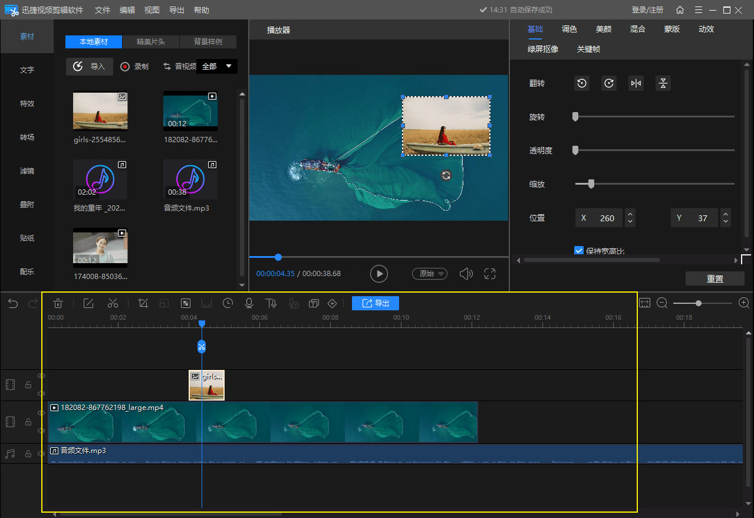Switch to the 调色 tab
Screen dimensions: 754x518
(x=569, y=29)
